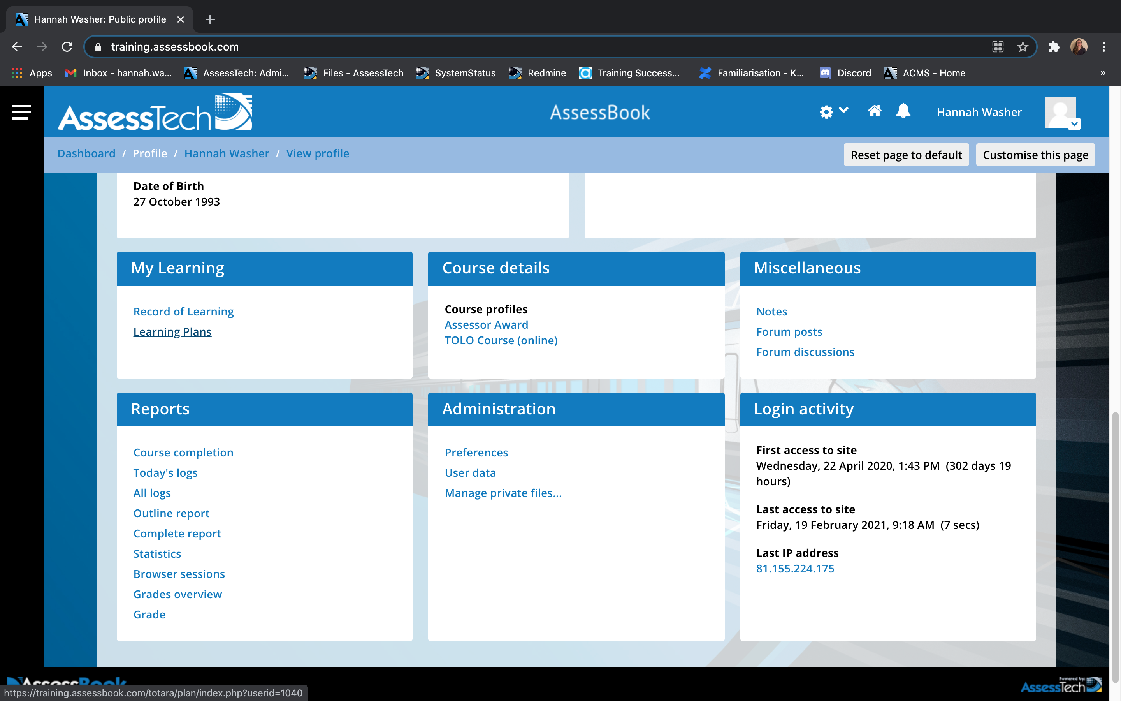1121x701 pixels.
Task: Open SystemStatus bookmark
Action: (455, 73)
